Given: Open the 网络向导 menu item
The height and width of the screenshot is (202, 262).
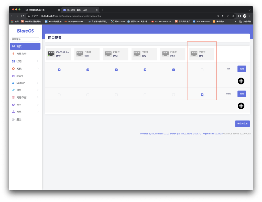Looking at the screenshot, I should coord(21,54).
